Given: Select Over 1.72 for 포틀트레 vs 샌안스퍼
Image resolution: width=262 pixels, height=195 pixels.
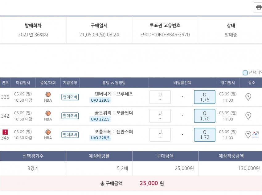Looking at the screenshot, I should coord(205,135).
